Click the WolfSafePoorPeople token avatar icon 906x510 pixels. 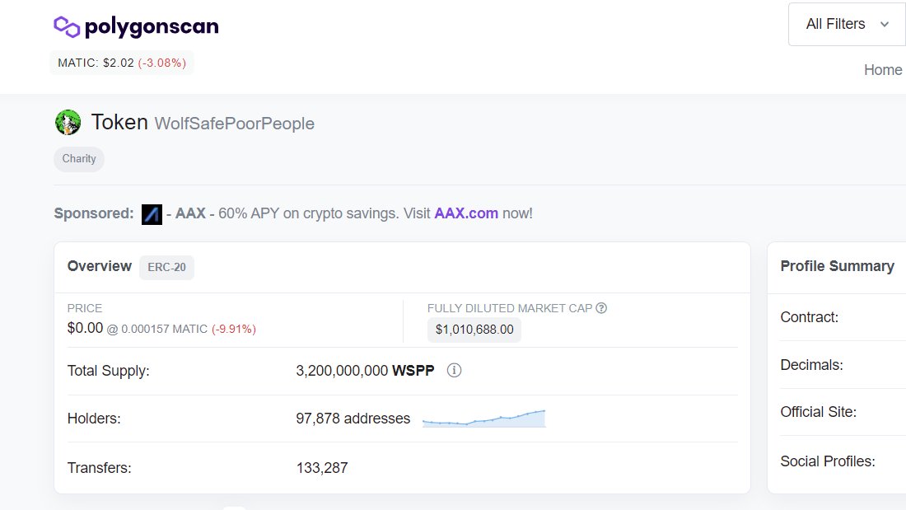pyautogui.click(x=68, y=123)
